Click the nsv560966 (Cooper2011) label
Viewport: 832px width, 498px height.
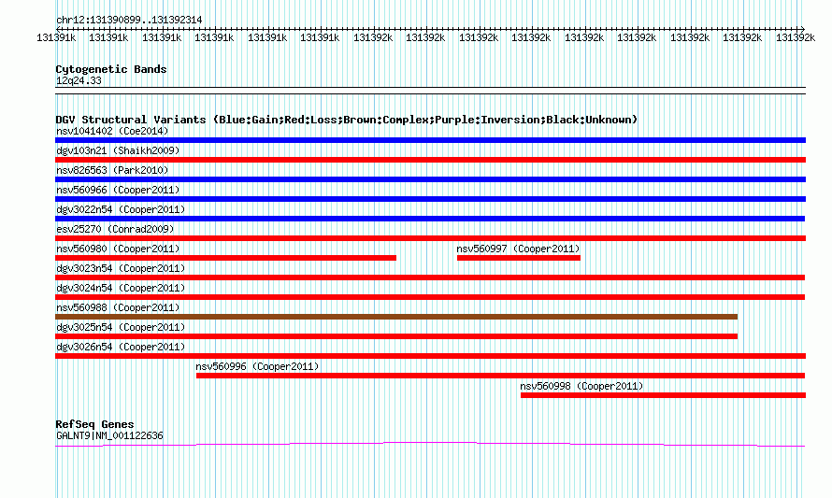(x=118, y=190)
